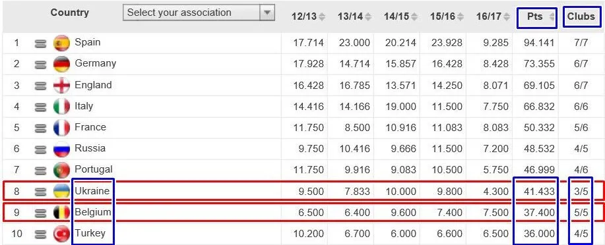Select the Ukraine country name
This screenshot has width=605, height=245.
pos(92,190)
